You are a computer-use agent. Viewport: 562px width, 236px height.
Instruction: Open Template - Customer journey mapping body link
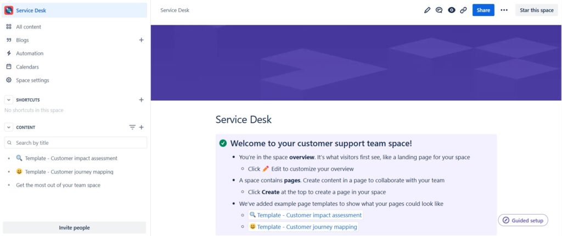pos(303,227)
